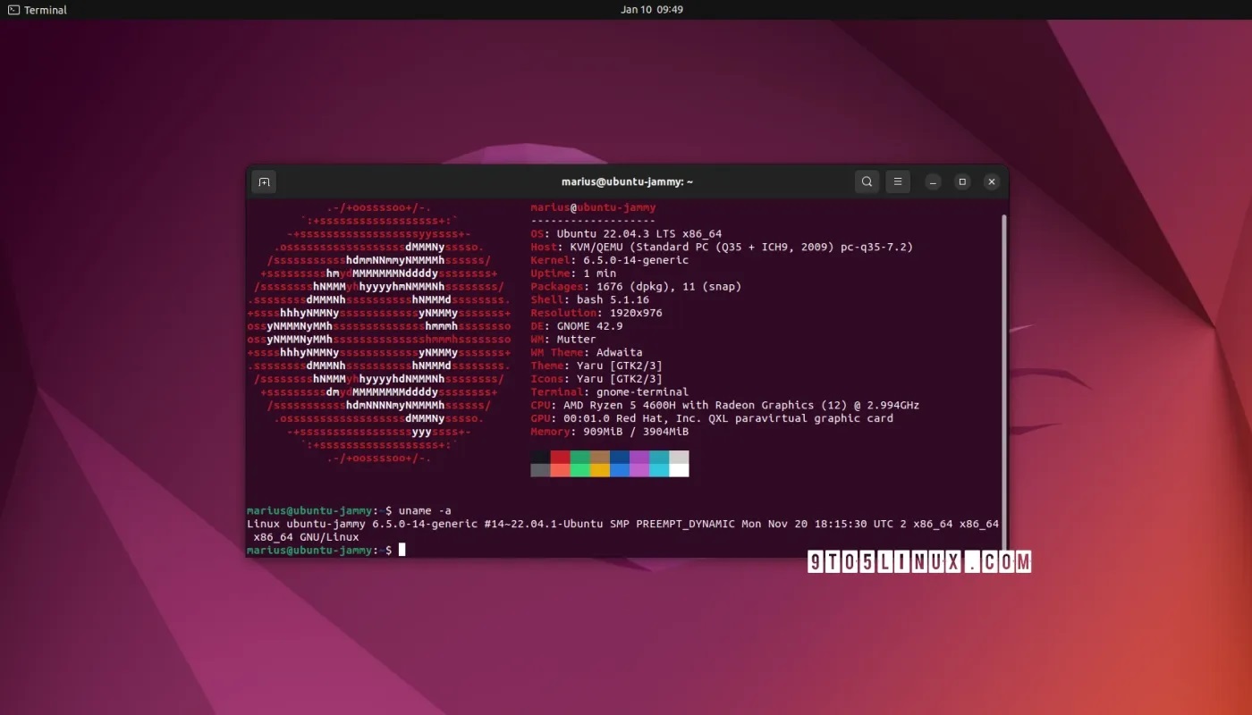Click the salmon coral color block
Screen dimensions: 1252x715
(x=560, y=470)
